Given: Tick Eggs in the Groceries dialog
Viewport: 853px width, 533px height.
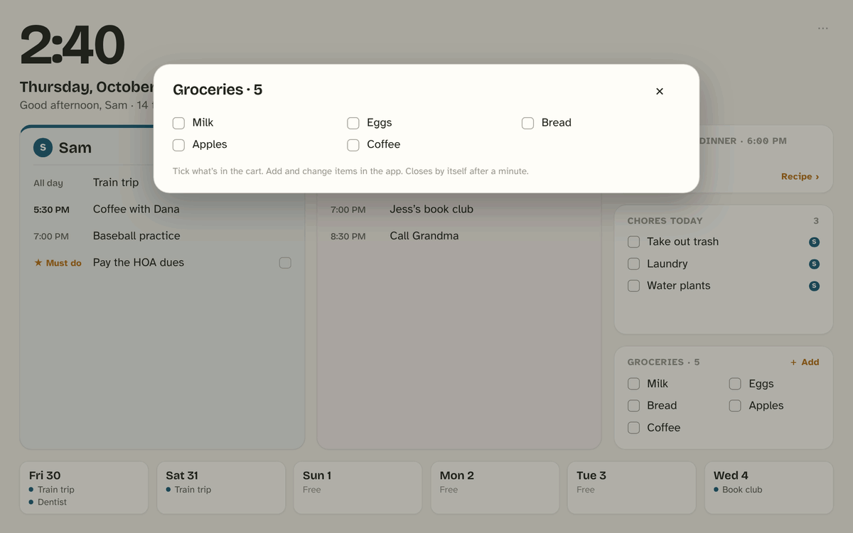Looking at the screenshot, I should click(x=353, y=123).
